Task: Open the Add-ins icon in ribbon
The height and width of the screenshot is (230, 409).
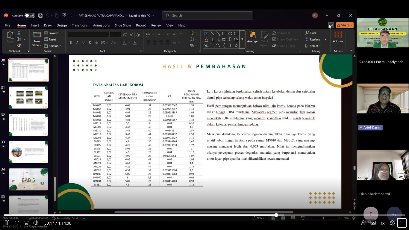Action: (x=338, y=37)
